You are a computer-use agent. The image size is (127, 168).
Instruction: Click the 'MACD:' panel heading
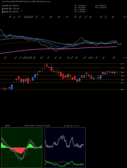point(7,126)
